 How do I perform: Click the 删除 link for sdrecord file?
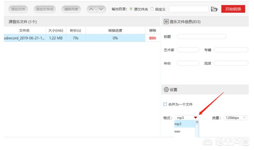pos(152,38)
